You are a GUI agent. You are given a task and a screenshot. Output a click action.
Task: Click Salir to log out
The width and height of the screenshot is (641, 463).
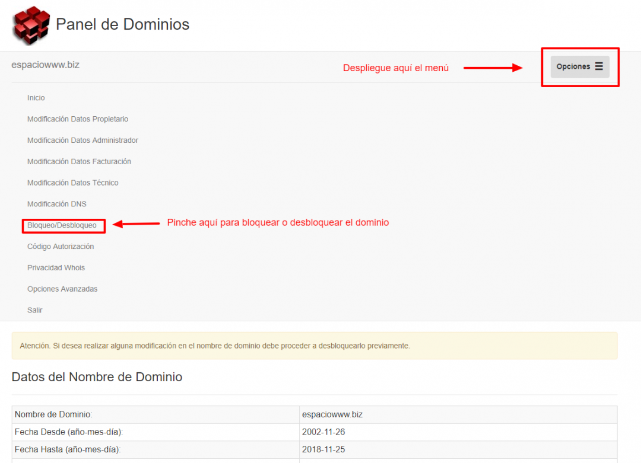35,310
